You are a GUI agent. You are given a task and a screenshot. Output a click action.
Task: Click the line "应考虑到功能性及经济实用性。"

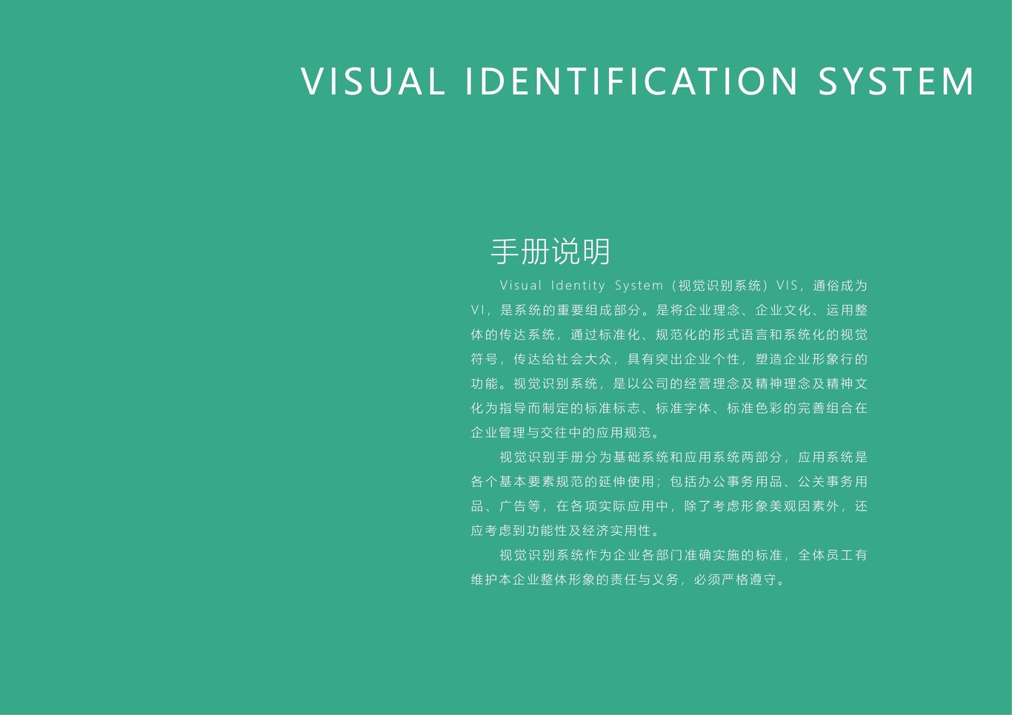click(565, 530)
